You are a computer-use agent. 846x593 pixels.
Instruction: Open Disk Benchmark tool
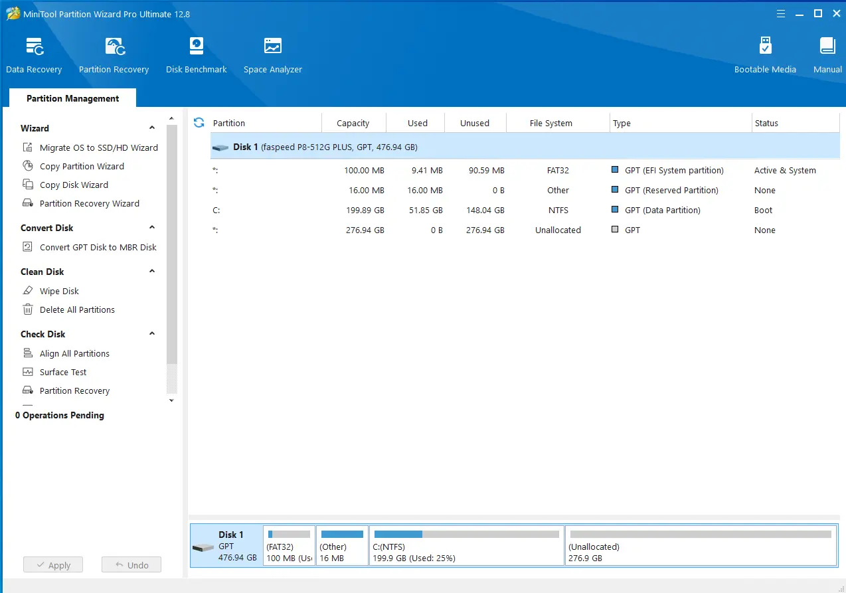197,55
